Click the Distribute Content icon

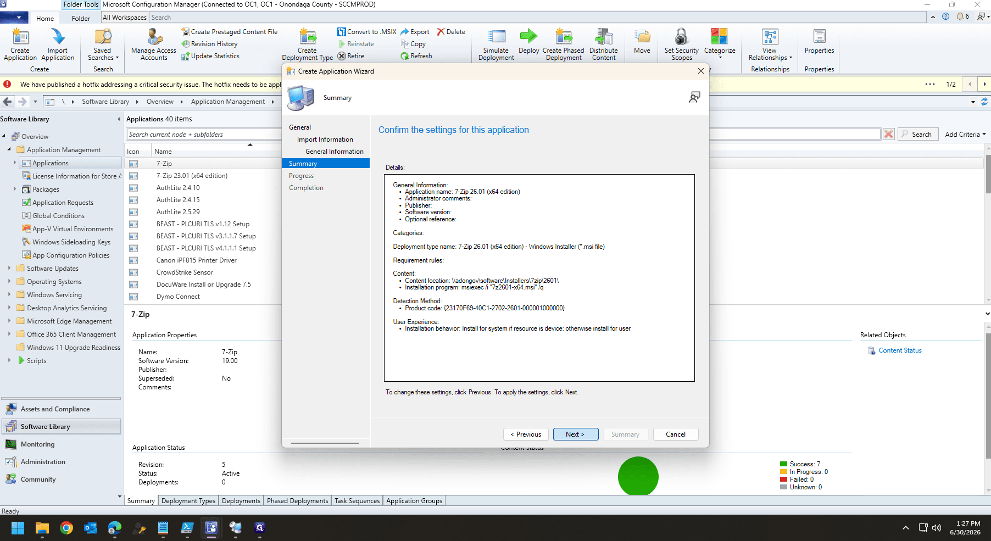coord(604,44)
